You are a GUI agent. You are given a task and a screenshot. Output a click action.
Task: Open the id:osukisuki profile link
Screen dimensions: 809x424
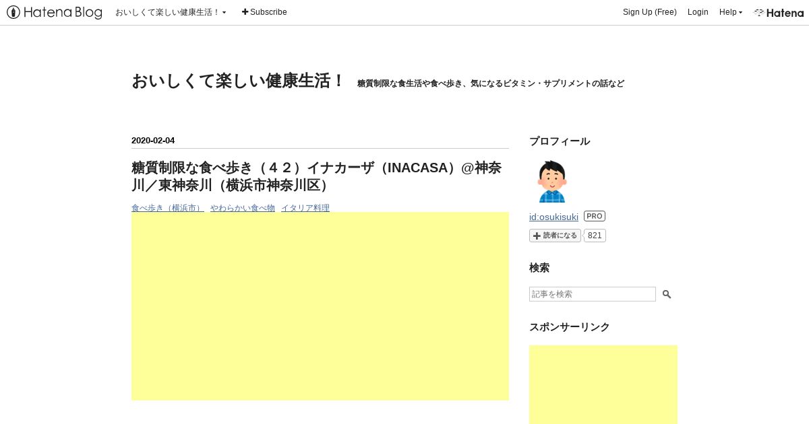(x=553, y=217)
